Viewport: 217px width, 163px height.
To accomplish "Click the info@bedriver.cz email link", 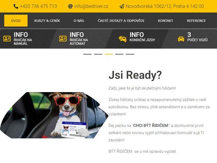I will click(x=91, y=6).
